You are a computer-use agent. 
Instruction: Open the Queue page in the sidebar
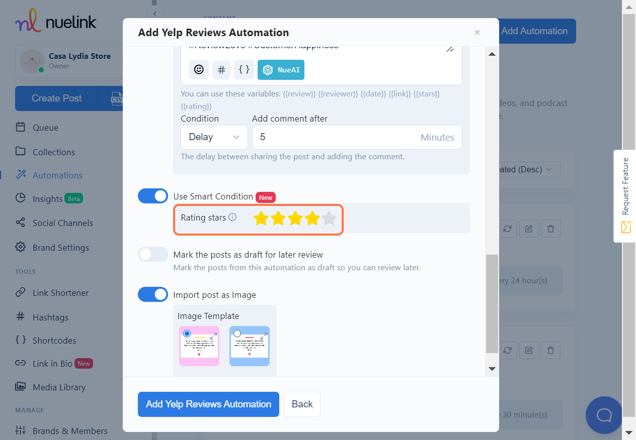[x=45, y=128]
